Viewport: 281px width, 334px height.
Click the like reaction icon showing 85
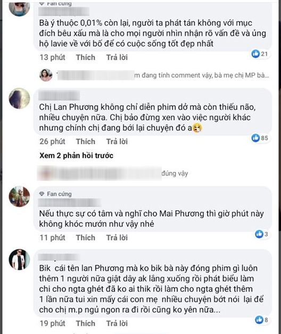coord(255,138)
